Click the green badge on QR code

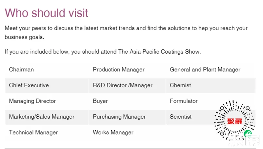(x=248, y=133)
